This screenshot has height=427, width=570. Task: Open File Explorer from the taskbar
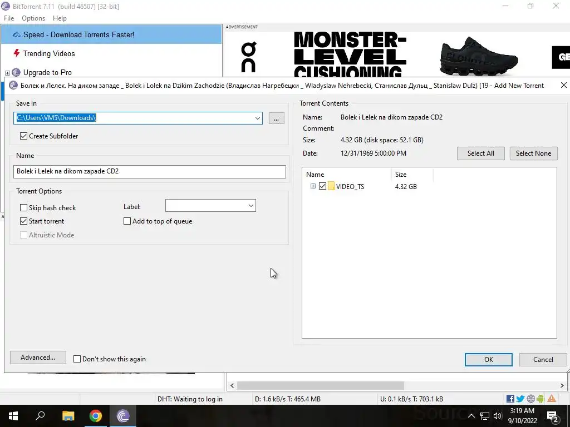tap(68, 416)
